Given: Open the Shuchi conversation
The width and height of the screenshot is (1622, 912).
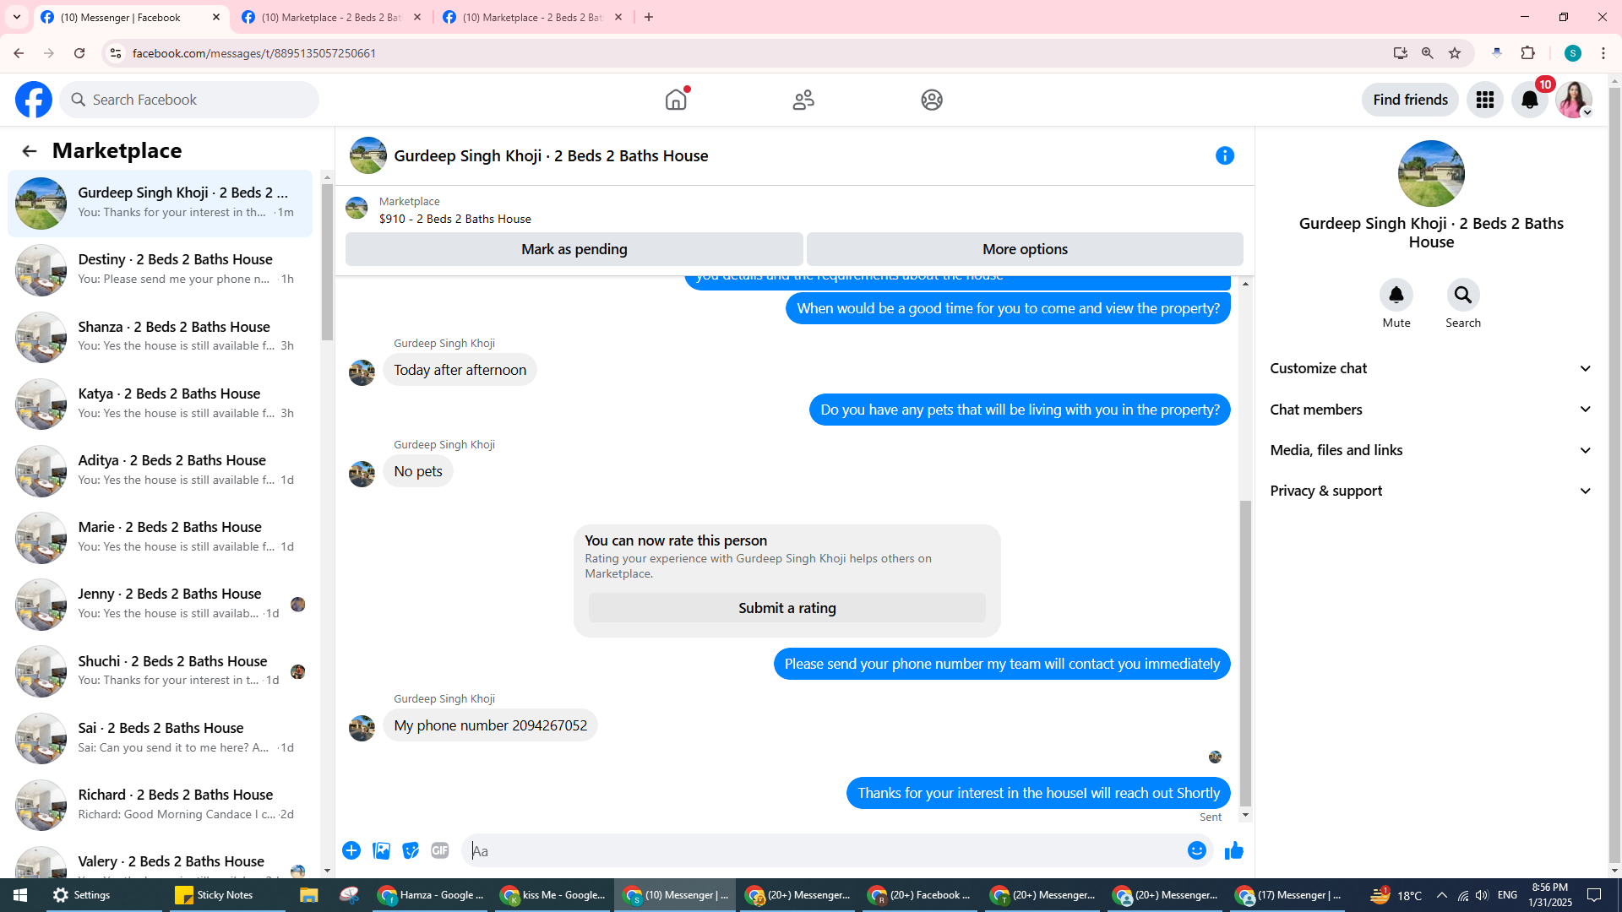Looking at the screenshot, I should [161, 671].
